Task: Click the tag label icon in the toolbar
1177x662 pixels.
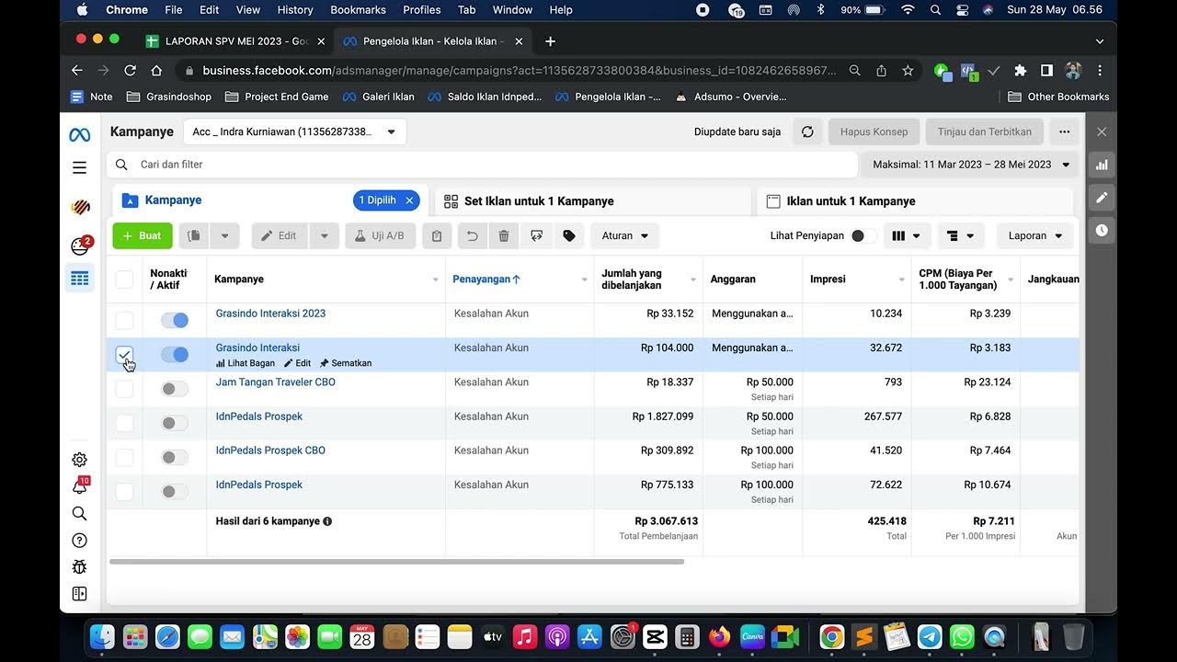Action: tap(569, 235)
